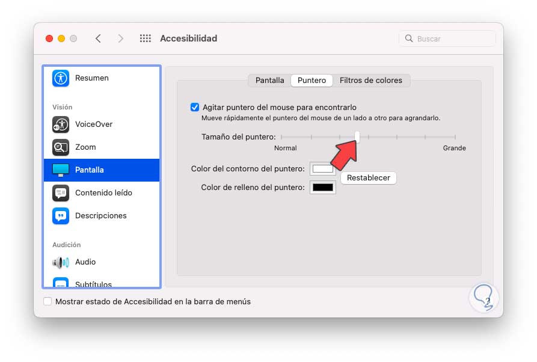Switch to the Pantalla tab
Image resolution: width=537 pixels, height=362 pixels.
pyautogui.click(x=269, y=80)
